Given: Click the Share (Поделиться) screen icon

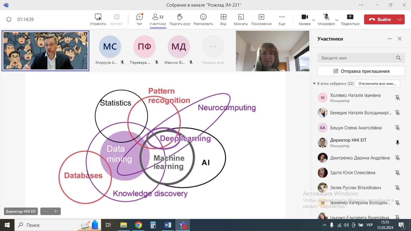Looking at the screenshot, I should click(350, 17).
